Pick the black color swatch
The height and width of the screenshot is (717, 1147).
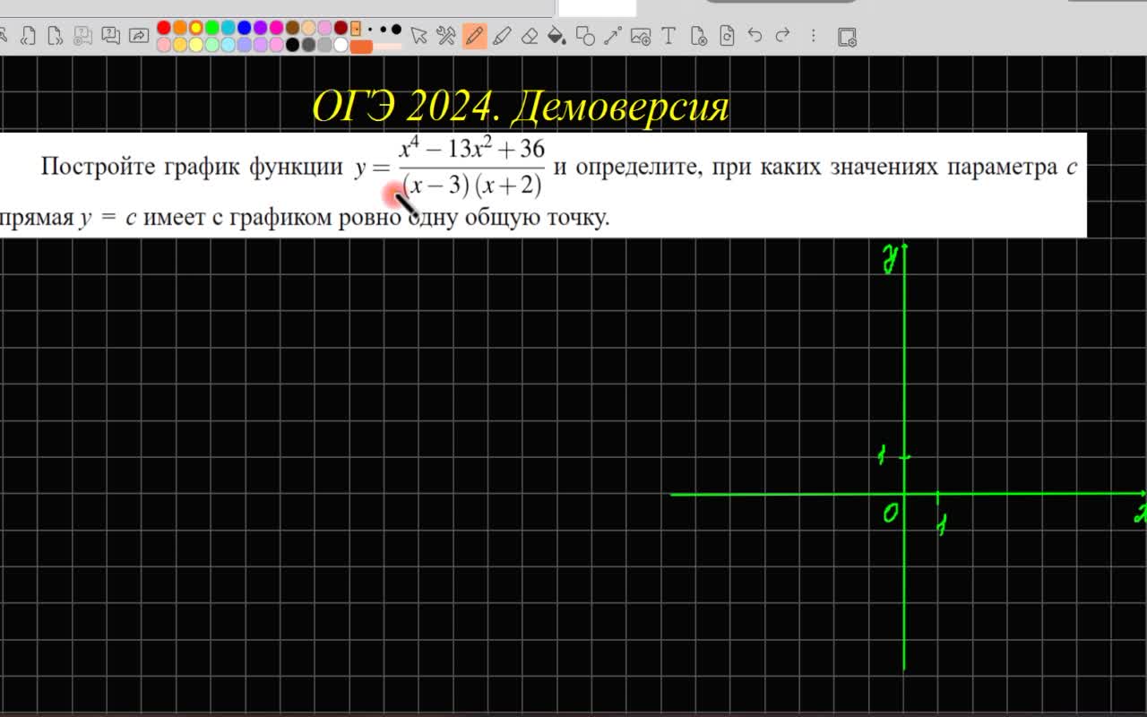coord(293,45)
